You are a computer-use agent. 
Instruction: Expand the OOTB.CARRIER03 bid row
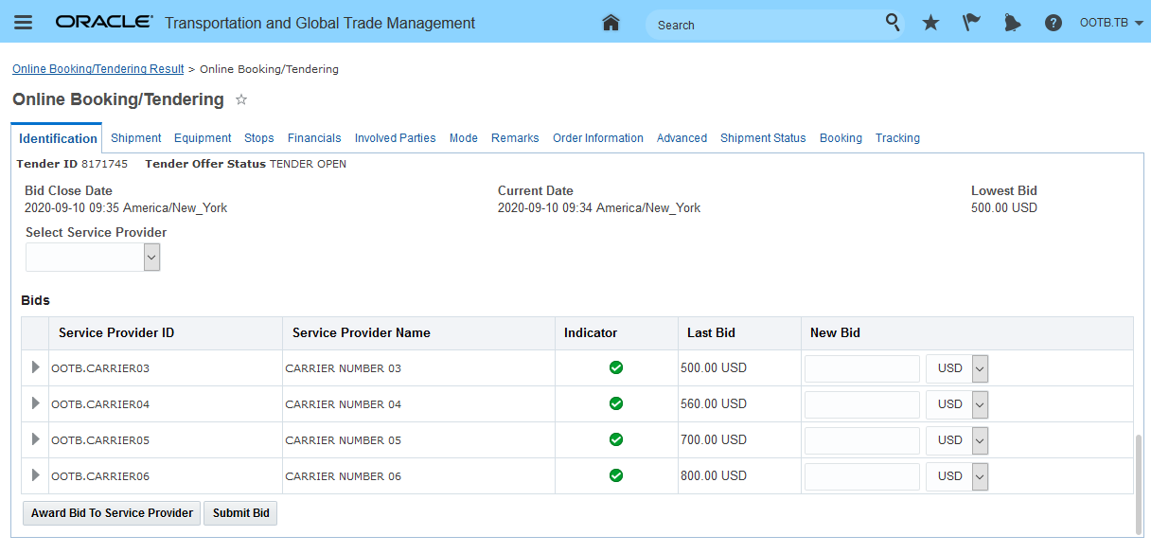(36, 367)
